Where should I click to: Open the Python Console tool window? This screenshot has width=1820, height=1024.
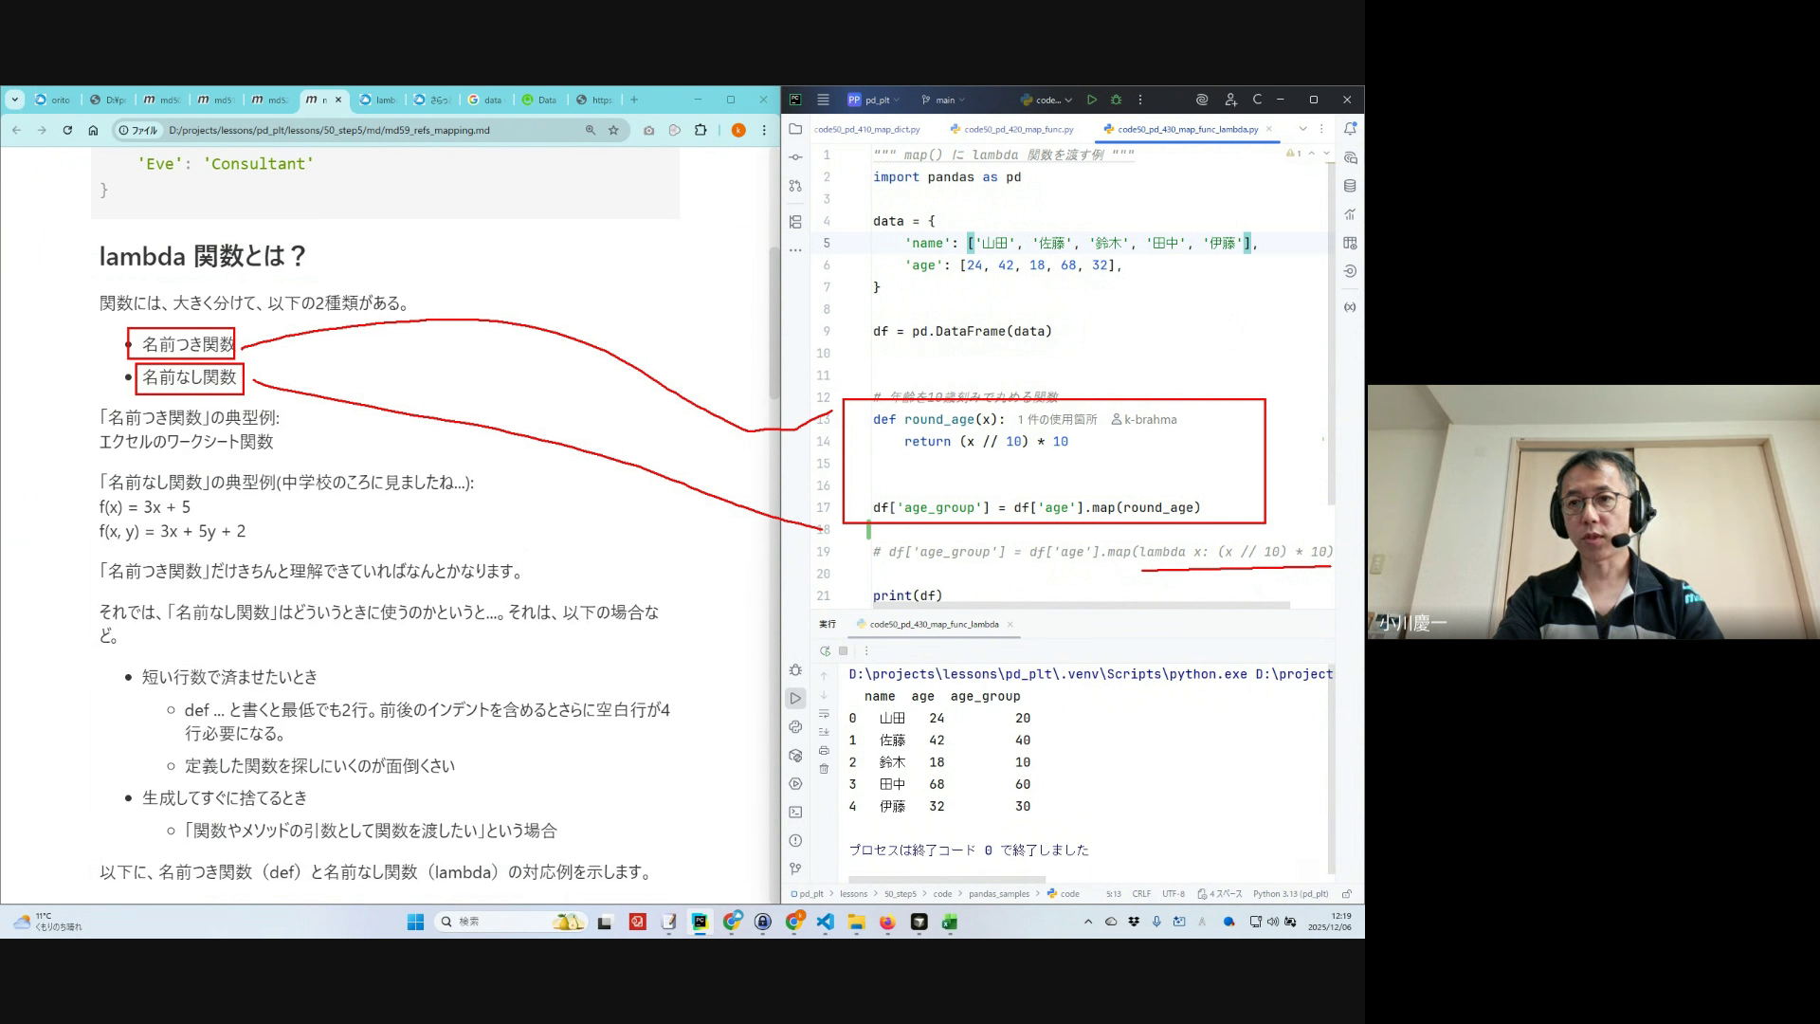coord(795,727)
